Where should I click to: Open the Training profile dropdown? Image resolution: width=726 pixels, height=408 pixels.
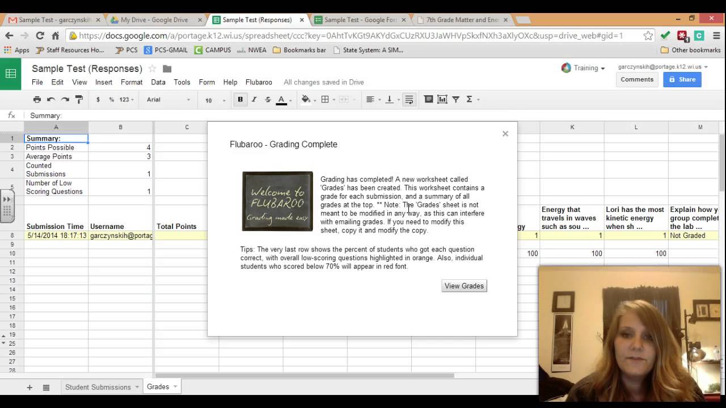583,68
